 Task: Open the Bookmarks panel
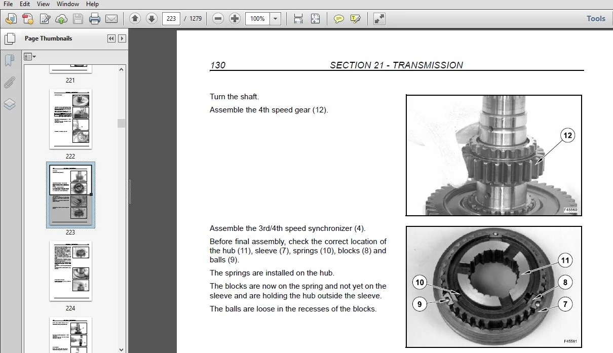pyautogui.click(x=10, y=61)
